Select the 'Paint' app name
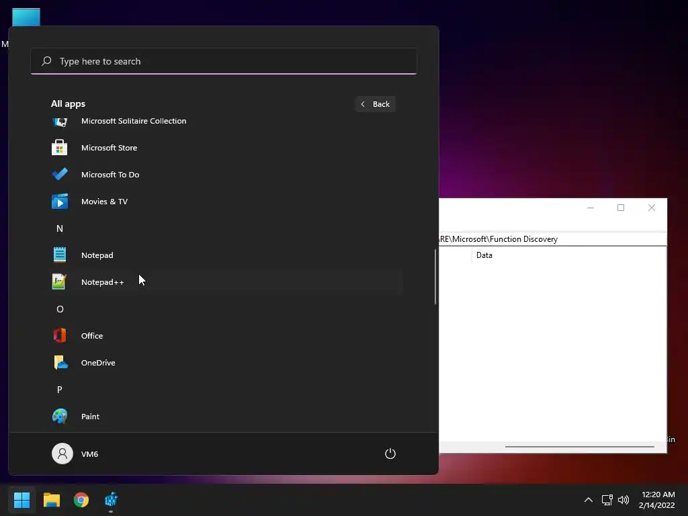The width and height of the screenshot is (688, 516). click(x=91, y=417)
